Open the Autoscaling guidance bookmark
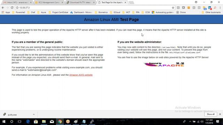 (x=163, y=12)
